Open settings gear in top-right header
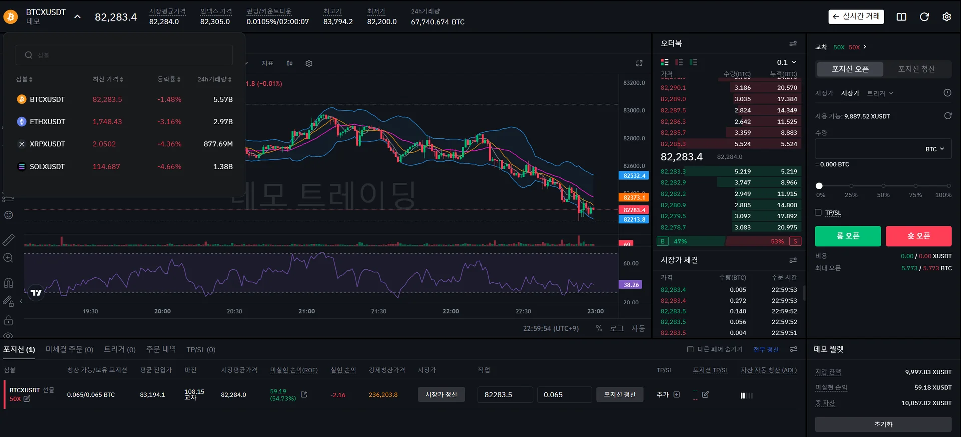Image resolution: width=961 pixels, height=437 pixels. click(946, 17)
